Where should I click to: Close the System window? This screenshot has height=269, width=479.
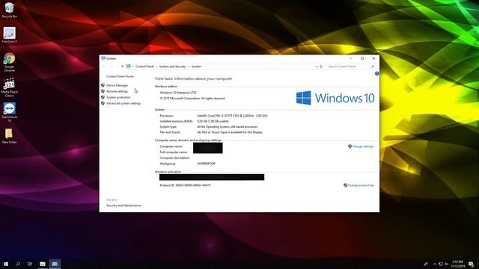click(373, 58)
